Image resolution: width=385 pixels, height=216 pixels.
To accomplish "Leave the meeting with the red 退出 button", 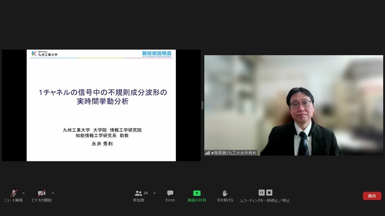I will pos(372,196).
